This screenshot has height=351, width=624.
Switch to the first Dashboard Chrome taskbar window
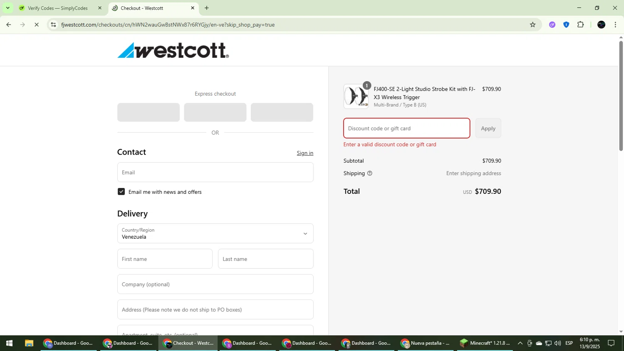click(69, 343)
